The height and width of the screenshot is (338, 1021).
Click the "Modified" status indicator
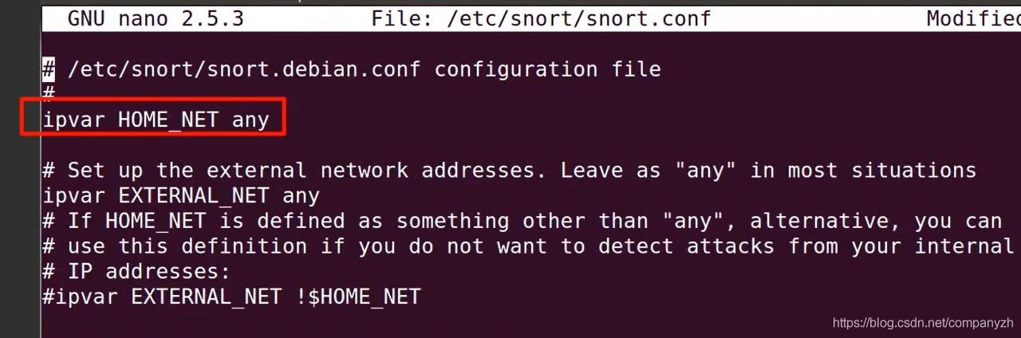tap(973, 18)
